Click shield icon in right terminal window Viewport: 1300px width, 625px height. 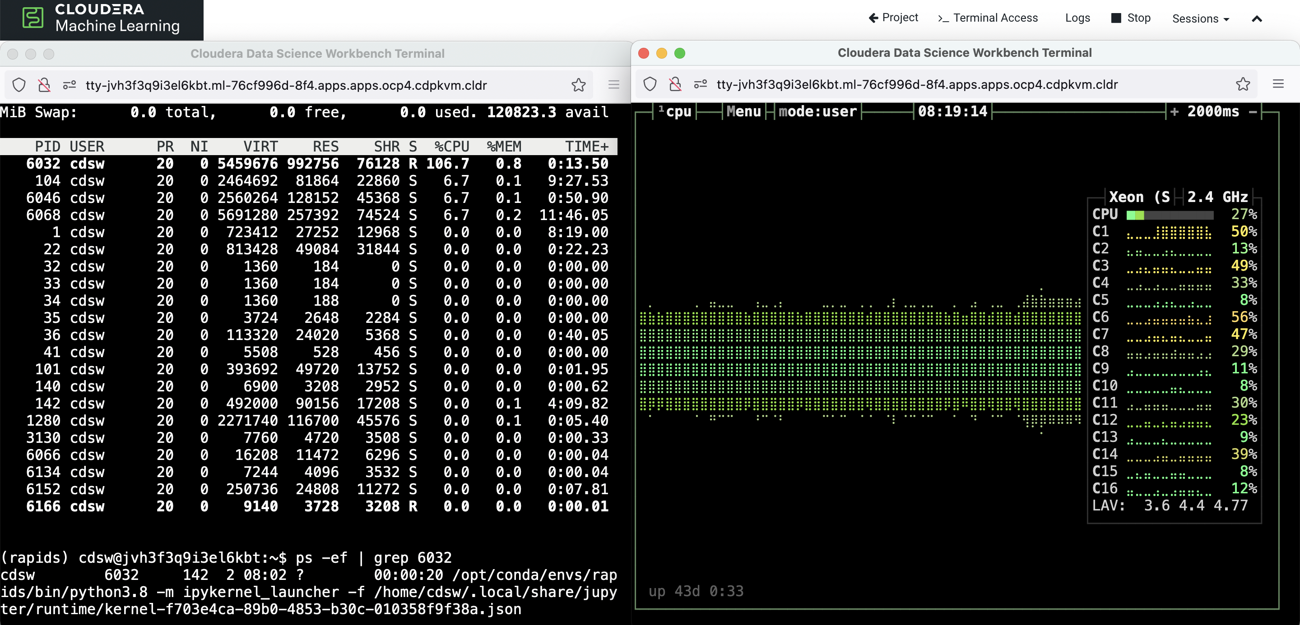tap(650, 84)
